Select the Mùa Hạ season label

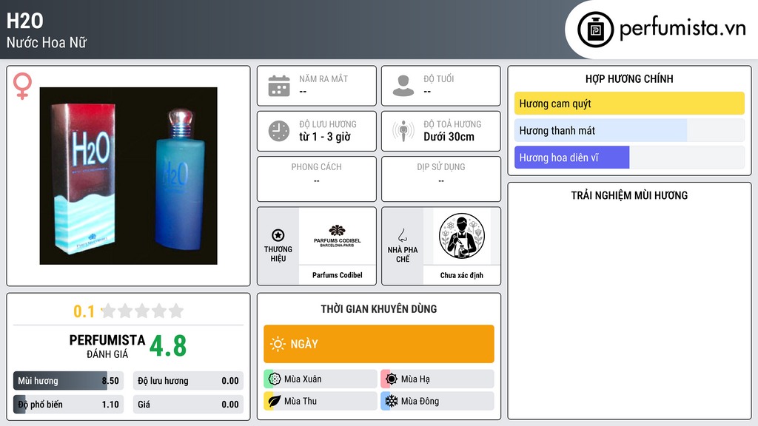tap(415, 379)
